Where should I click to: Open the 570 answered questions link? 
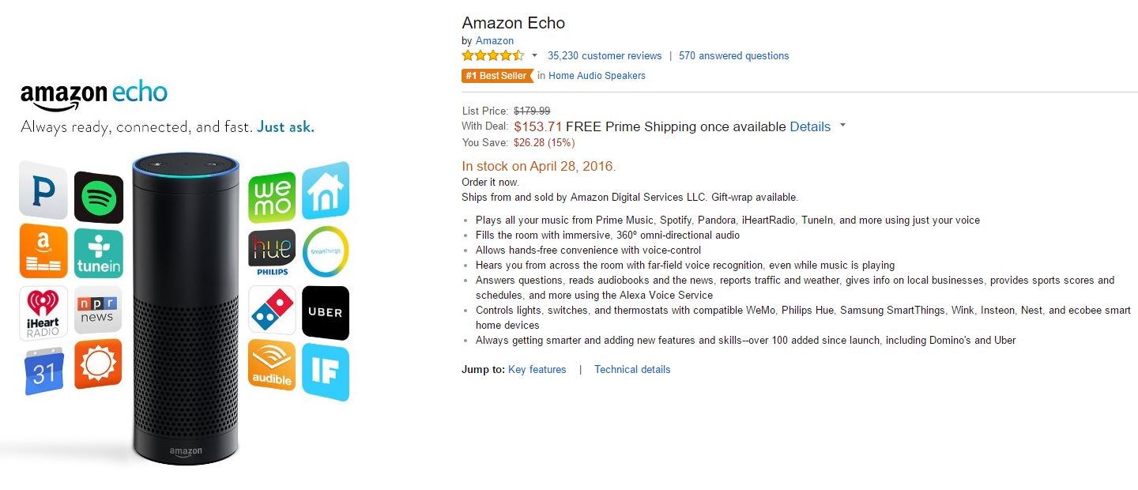733,55
